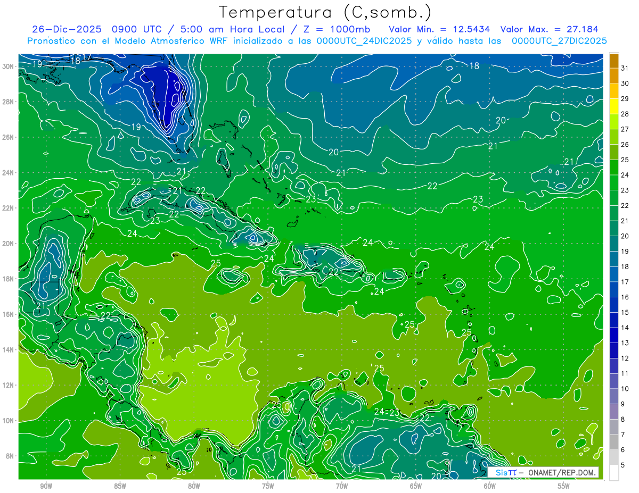Screen dimensions: 639x493
Task: Click the '18N' latitude axis label
Action: coord(8,279)
